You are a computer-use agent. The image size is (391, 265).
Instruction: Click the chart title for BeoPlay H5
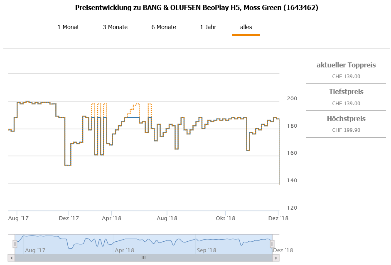pyautogui.click(x=197, y=7)
